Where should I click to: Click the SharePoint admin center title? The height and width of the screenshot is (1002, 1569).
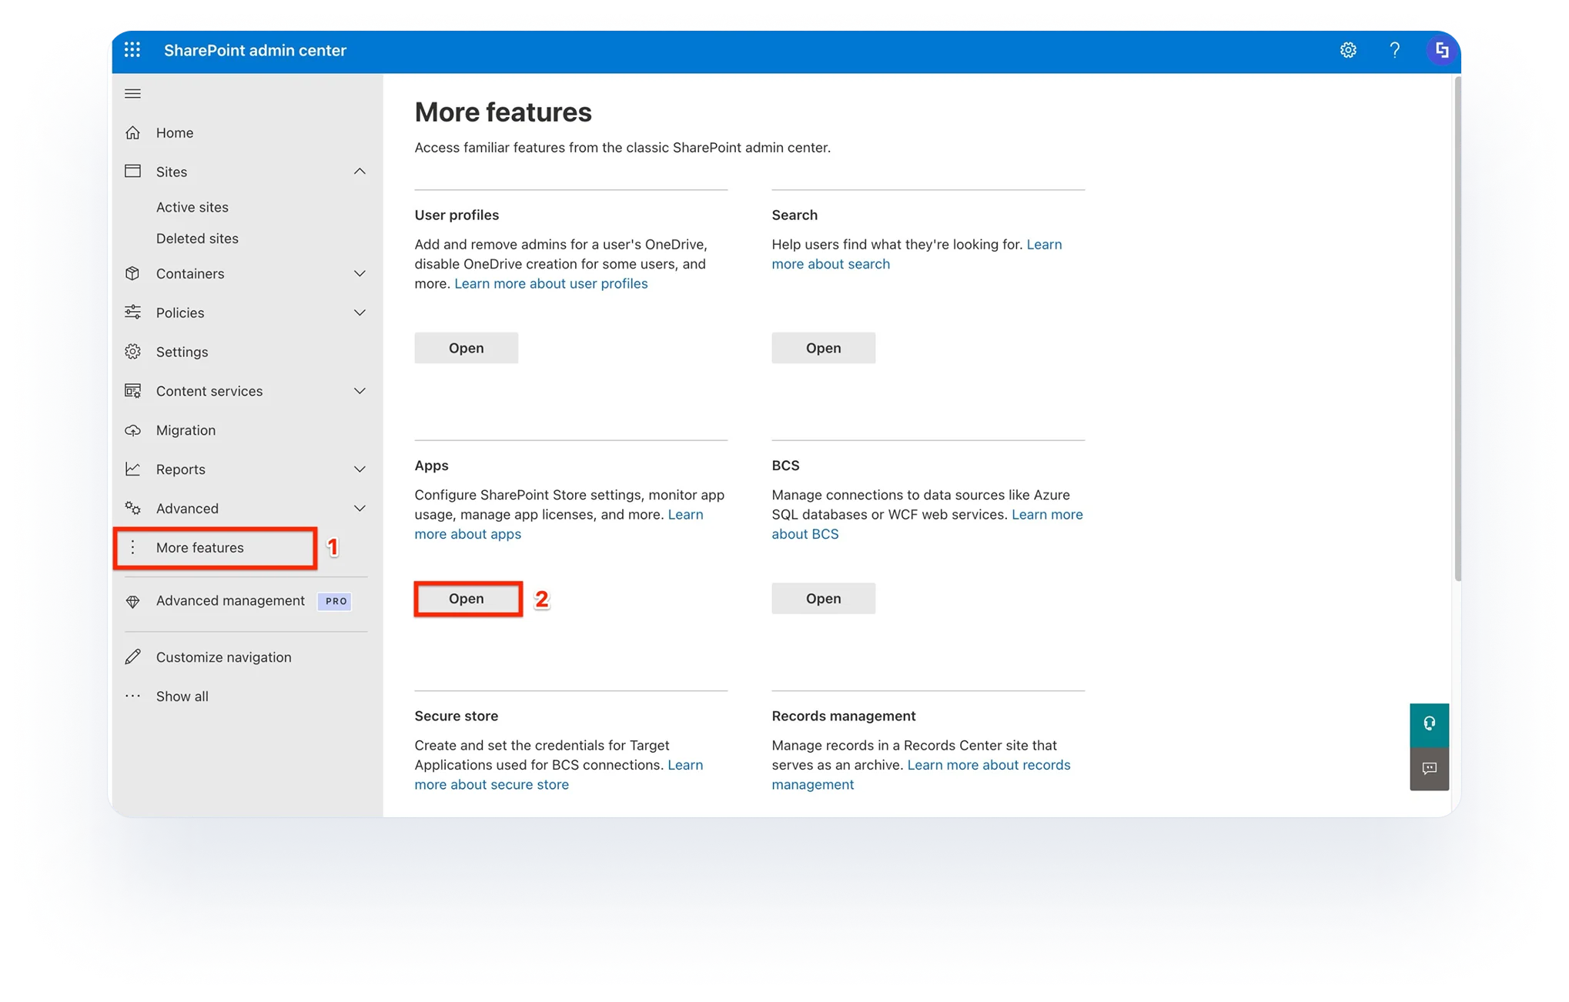pyautogui.click(x=255, y=50)
